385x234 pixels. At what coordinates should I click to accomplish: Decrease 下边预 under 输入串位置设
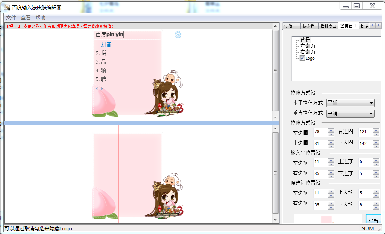coord(376,176)
